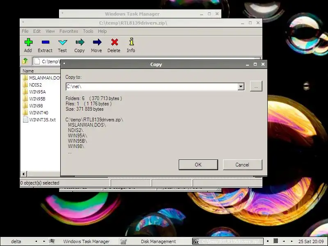Screen dimensions: 328x246
Task: Click the Move toolbar icon with blue arrow
Action: (97, 42)
